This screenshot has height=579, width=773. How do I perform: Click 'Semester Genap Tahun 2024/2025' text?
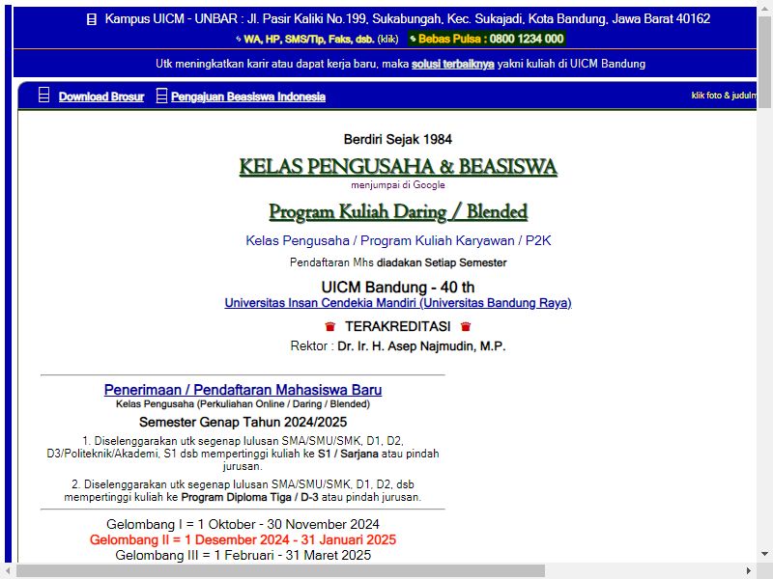coord(243,422)
